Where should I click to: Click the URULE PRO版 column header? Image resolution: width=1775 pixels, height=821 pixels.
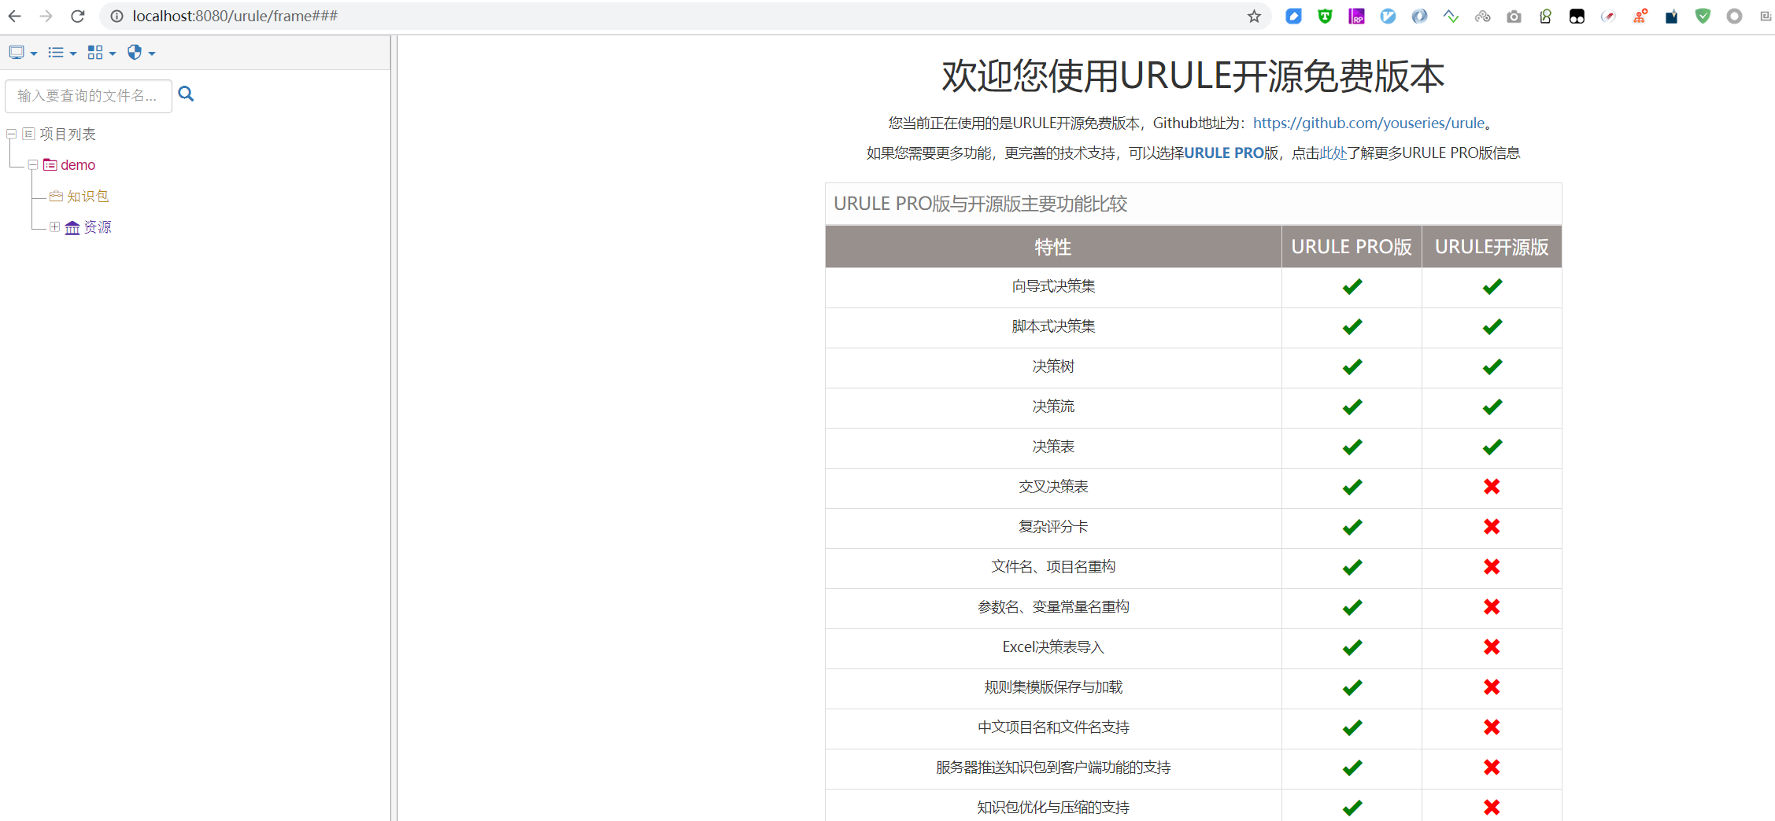1352,247
